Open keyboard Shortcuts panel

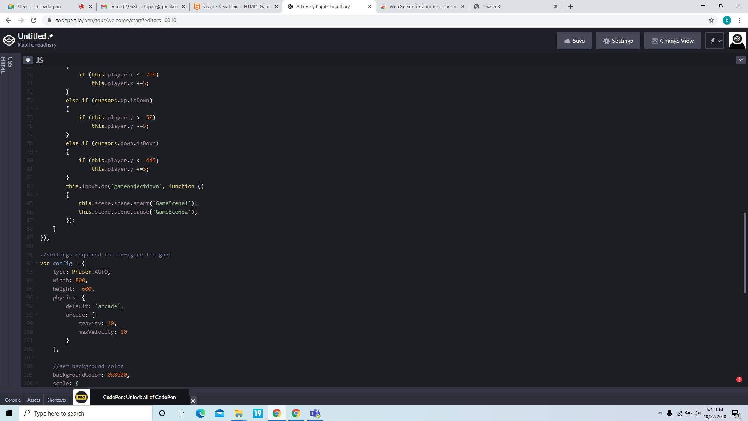point(56,400)
